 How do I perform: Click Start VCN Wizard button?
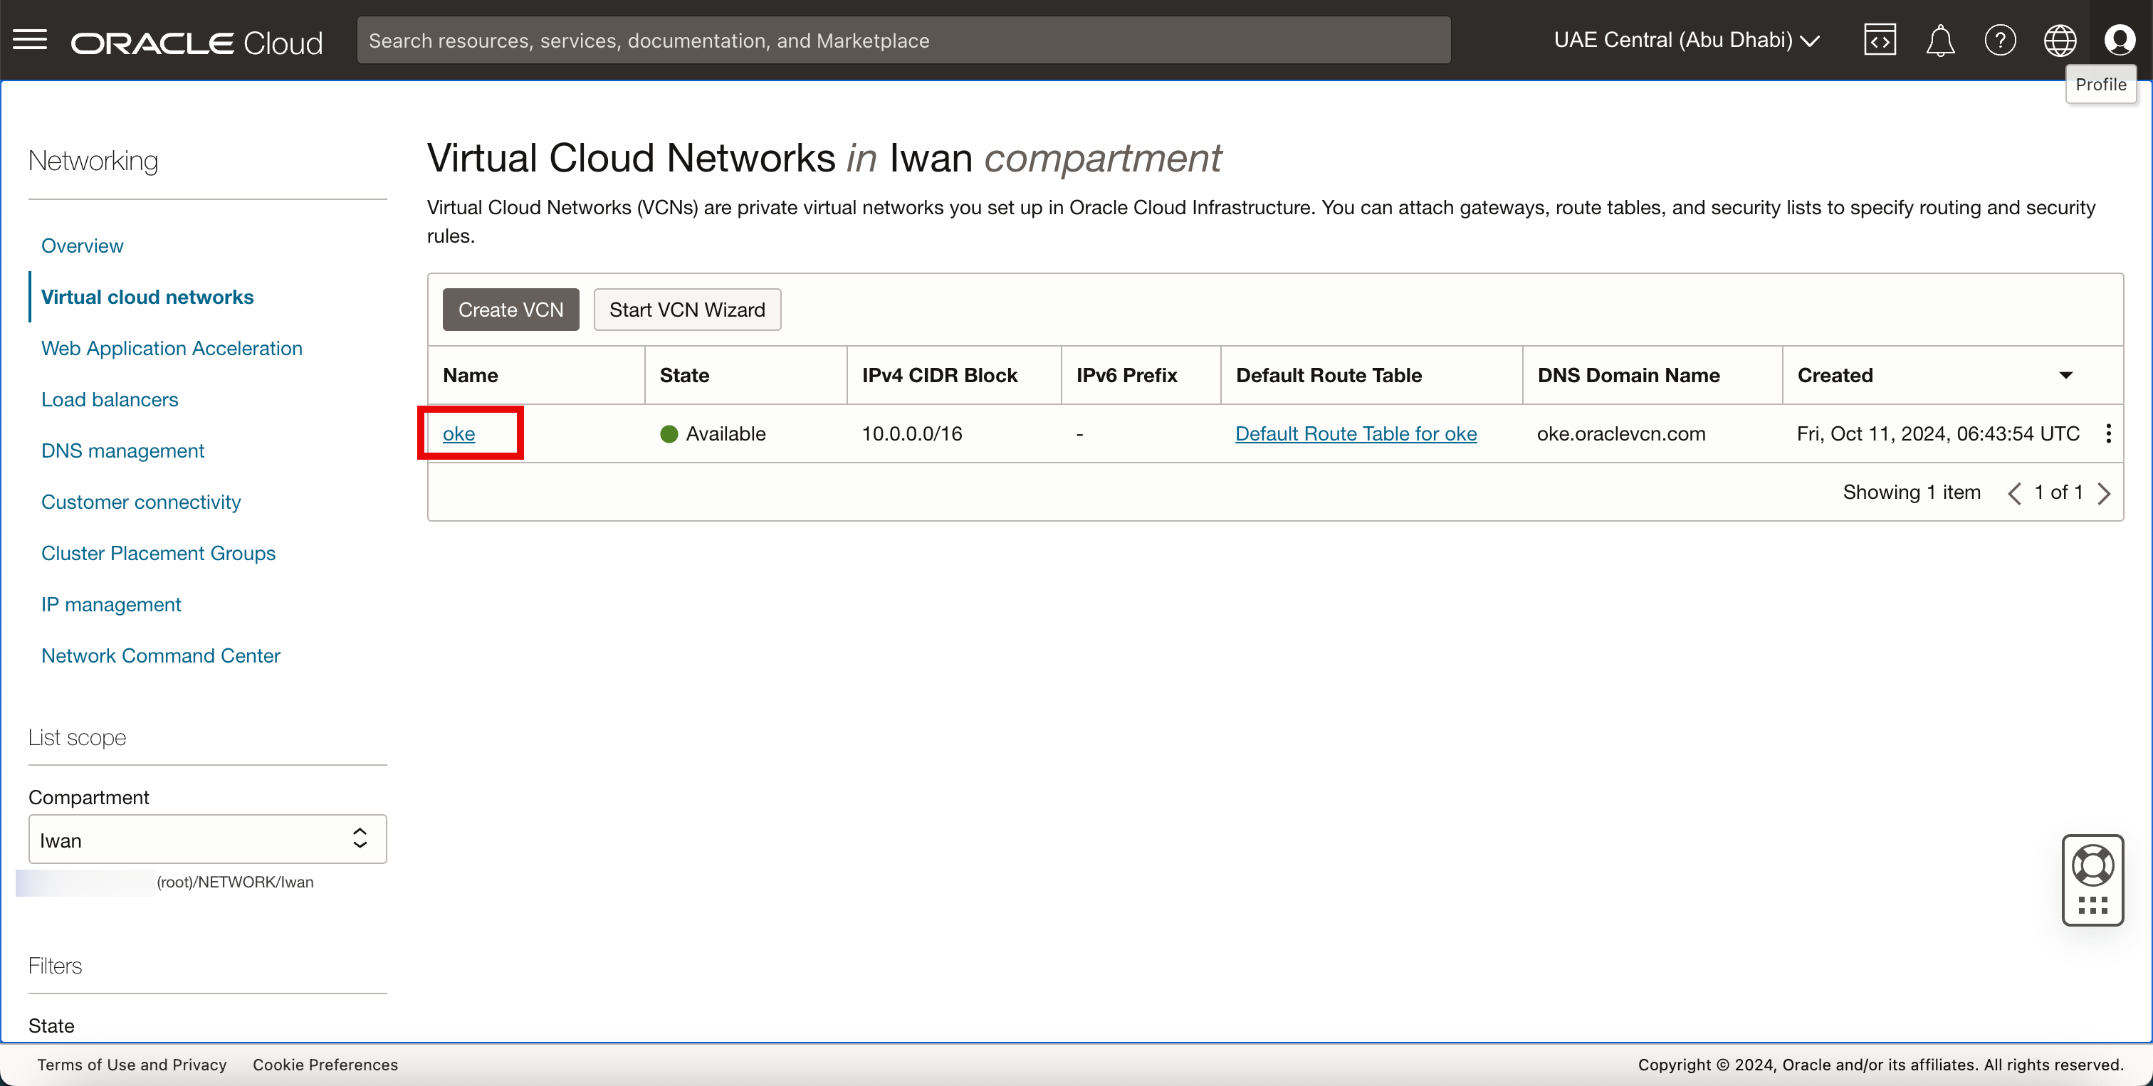(x=687, y=310)
